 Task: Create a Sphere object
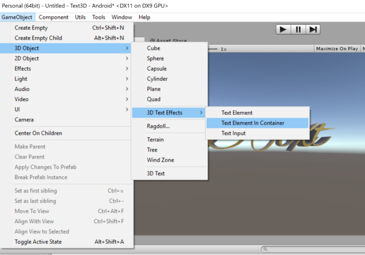click(170, 58)
